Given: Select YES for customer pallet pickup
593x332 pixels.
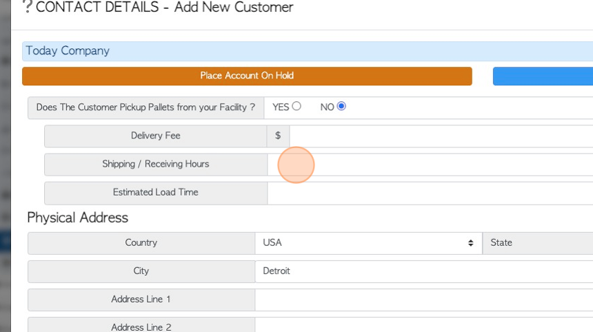Looking at the screenshot, I should pyautogui.click(x=296, y=106).
